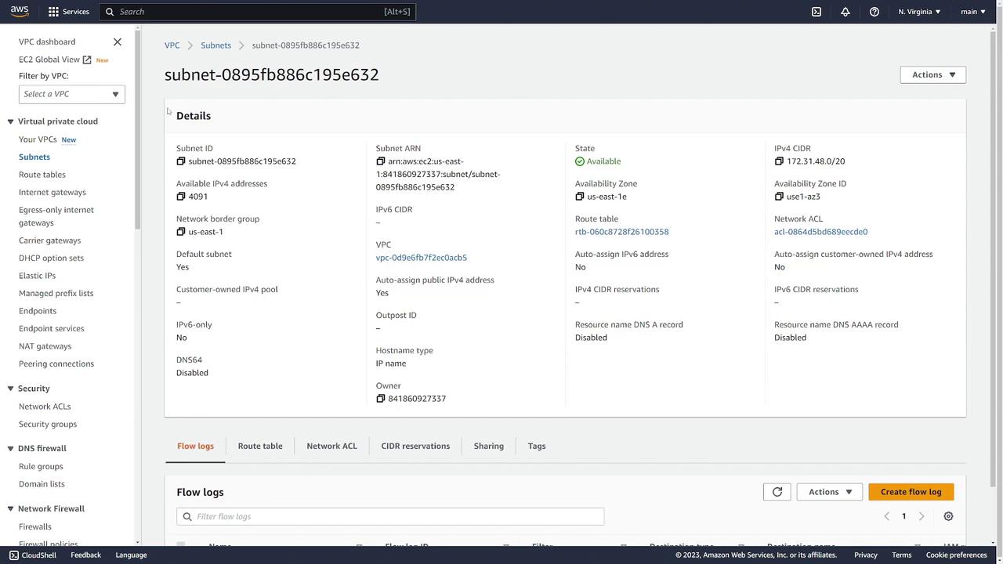Image resolution: width=1003 pixels, height=564 pixels.
Task: Open DHCP option sets in sidebar
Action: tap(51, 258)
